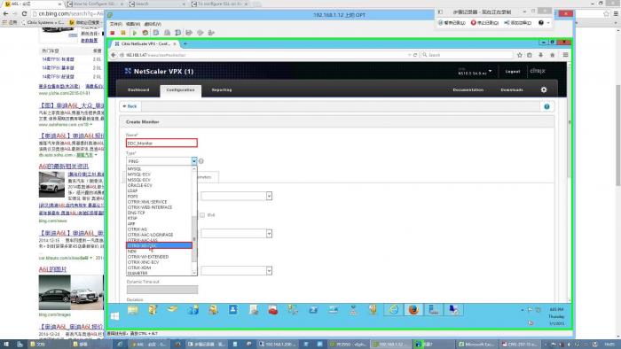Power on the VM with green play icon
The width and height of the screenshot is (621, 349).
click(134, 33)
